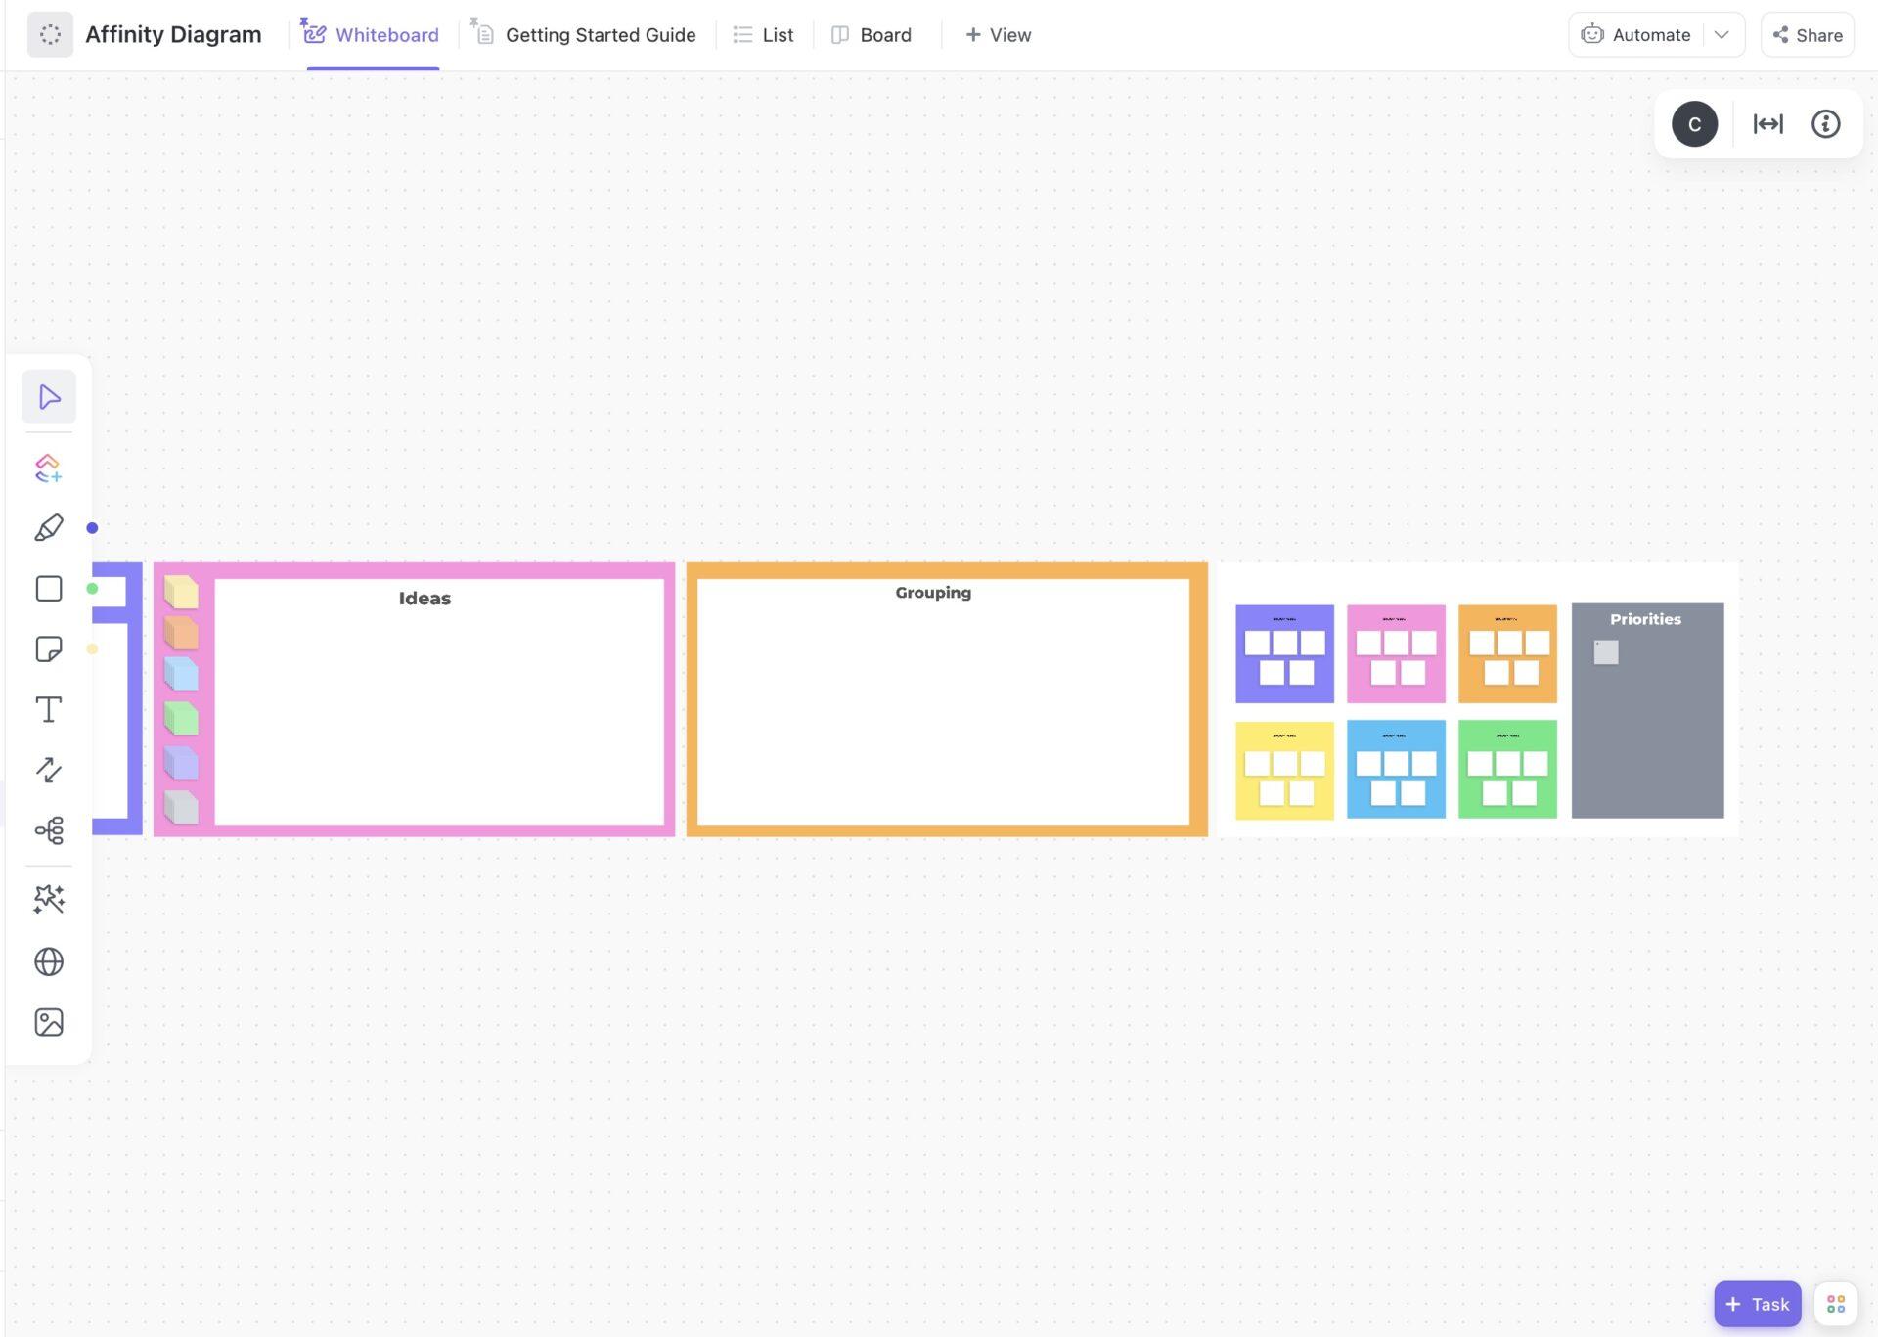Select the Sticky Note tool
The width and height of the screenshot is (1878, 1337).
[49, 649]
